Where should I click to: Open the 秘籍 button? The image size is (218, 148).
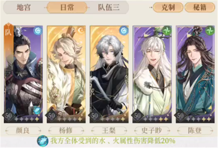click(x=200, y=8)
